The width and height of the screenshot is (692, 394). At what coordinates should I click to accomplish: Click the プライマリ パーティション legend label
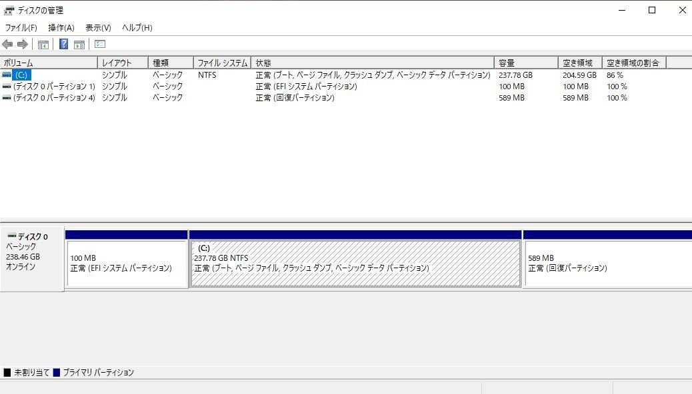click(99, 373)
